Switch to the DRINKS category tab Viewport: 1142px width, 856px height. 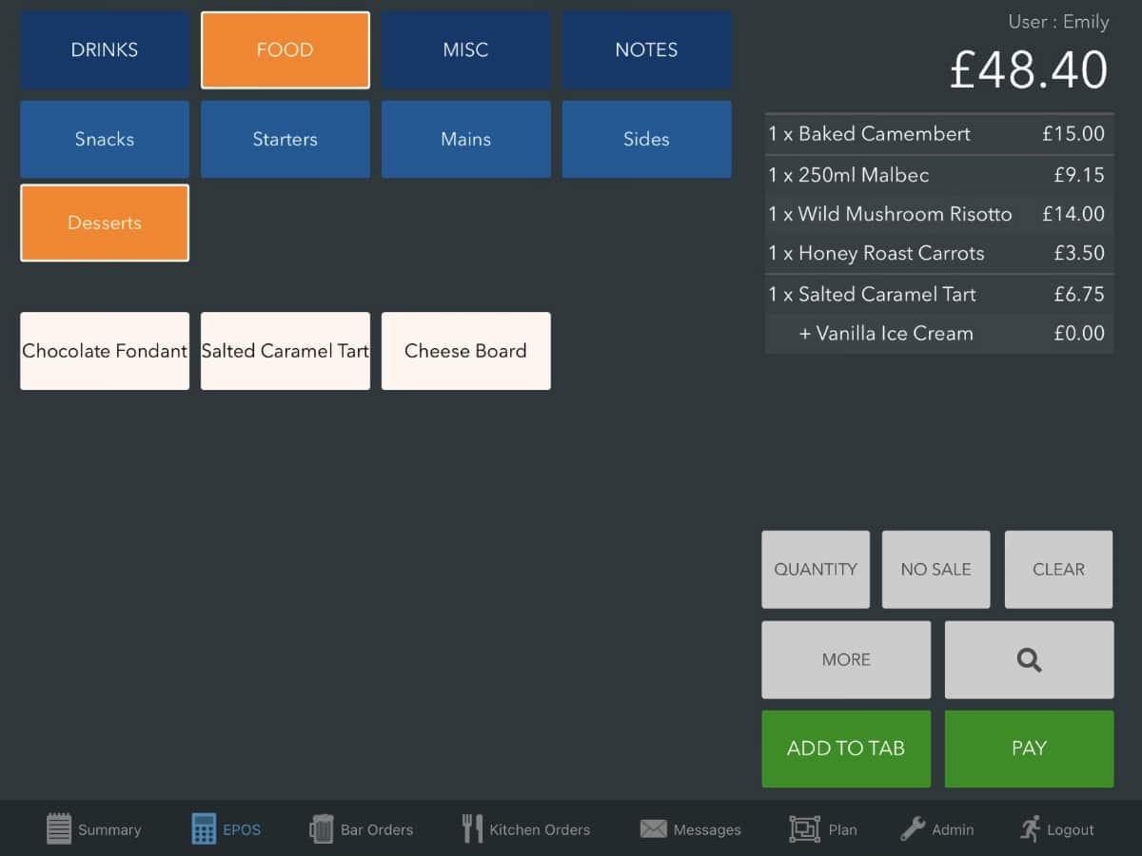[105, 50]
